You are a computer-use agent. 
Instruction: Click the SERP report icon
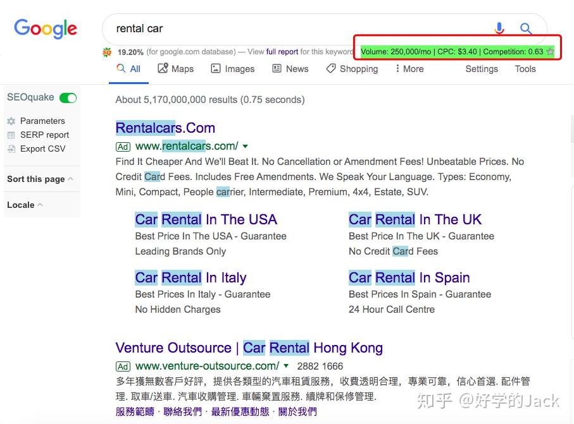(x=11, y=135)
